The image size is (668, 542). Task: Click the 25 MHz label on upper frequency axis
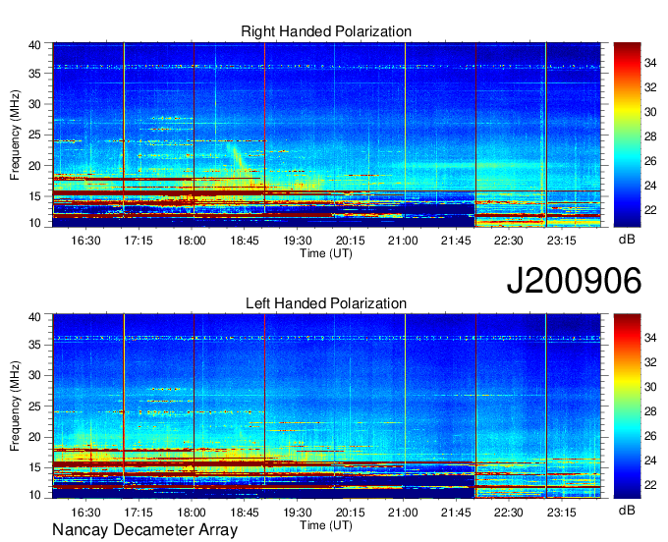[x=34, y=135]
